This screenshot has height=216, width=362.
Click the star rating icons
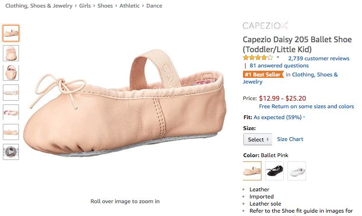tap(258, 58)
